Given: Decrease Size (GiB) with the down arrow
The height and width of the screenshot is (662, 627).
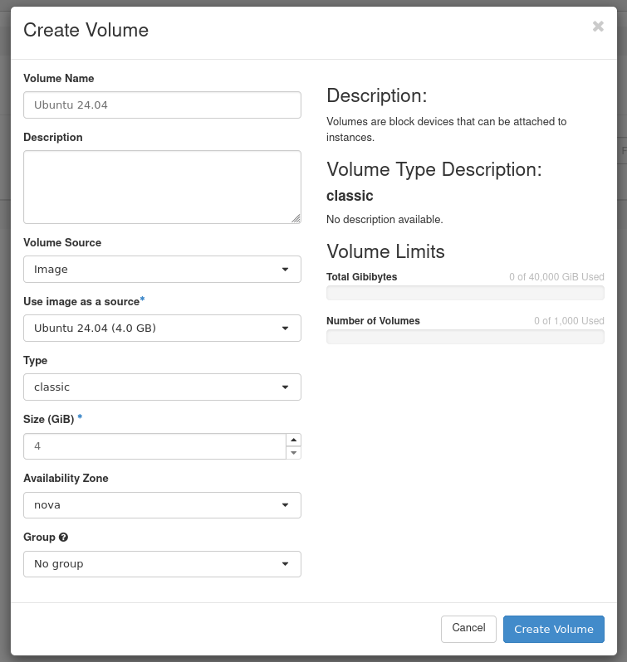Looking at the screenshot, I should (x=293, y=453).
